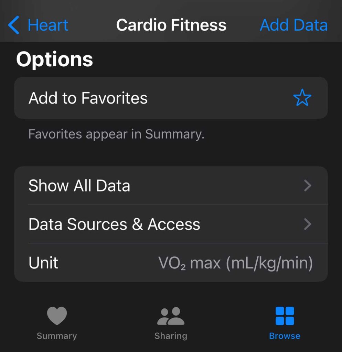
Task: Toggle the favorites star icon
Action: pyautogui.click(x=302, y=98)
